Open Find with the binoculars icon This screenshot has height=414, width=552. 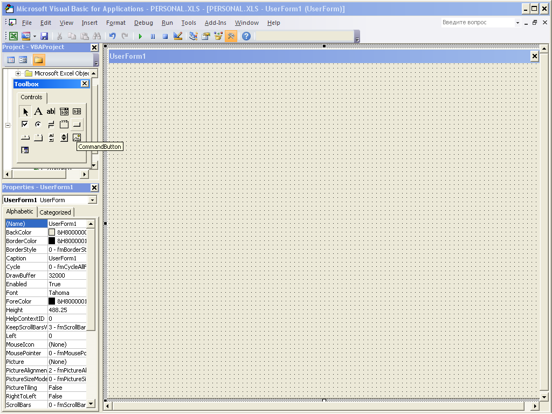97,36
